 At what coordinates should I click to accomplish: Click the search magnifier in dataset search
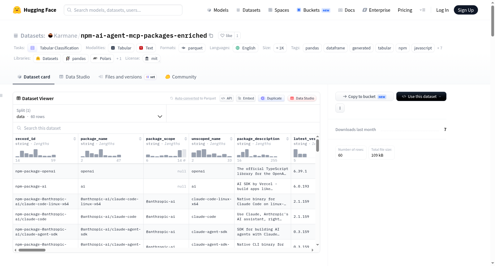coord(19,128)
